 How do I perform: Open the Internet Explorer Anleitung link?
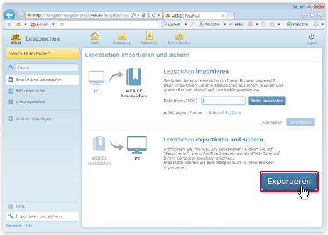point(225,112)
